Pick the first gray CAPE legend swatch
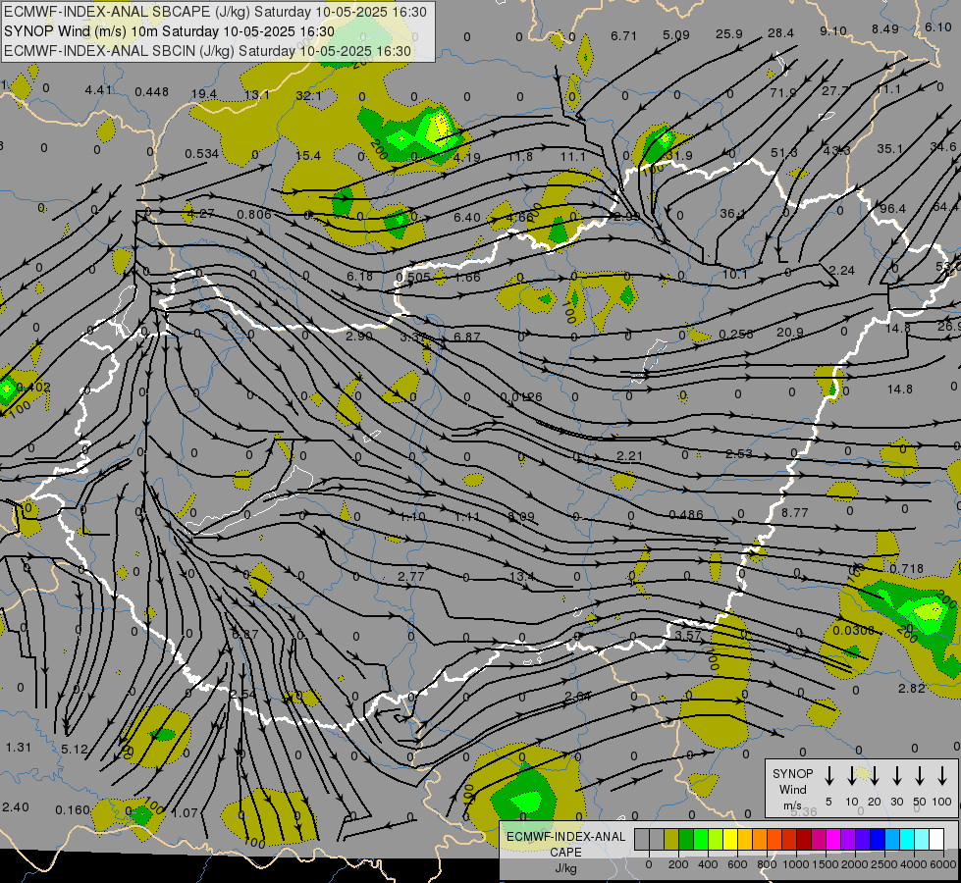 (642, 839)
